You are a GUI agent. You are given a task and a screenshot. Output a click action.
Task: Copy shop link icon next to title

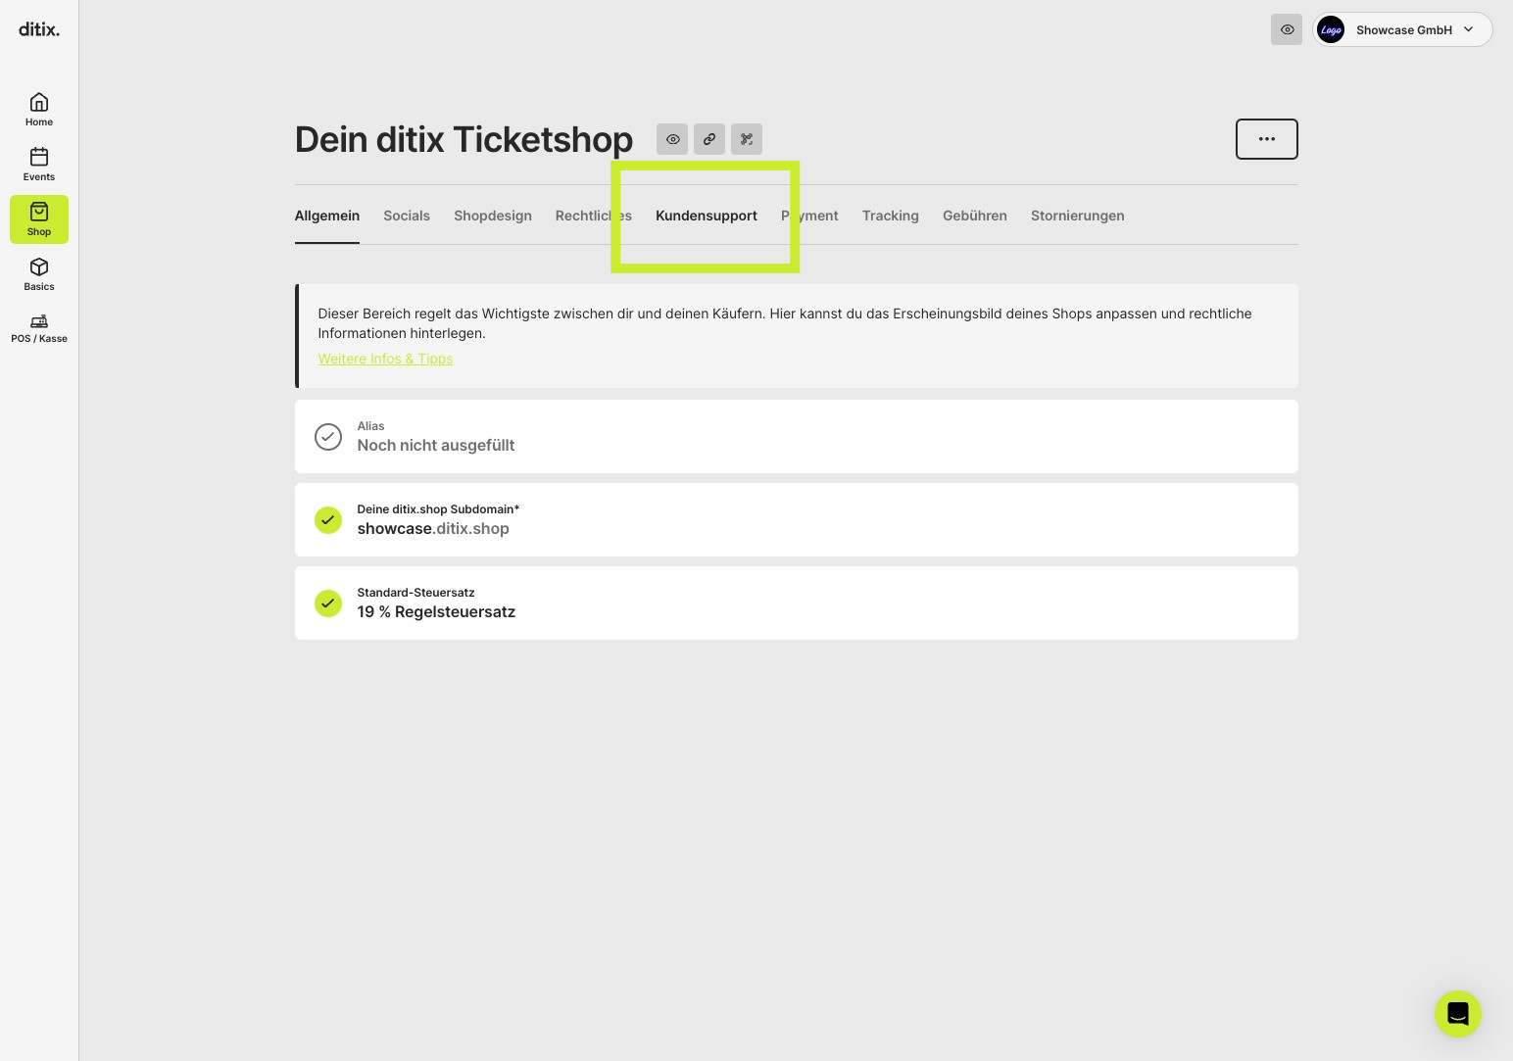tap(709, 139)
